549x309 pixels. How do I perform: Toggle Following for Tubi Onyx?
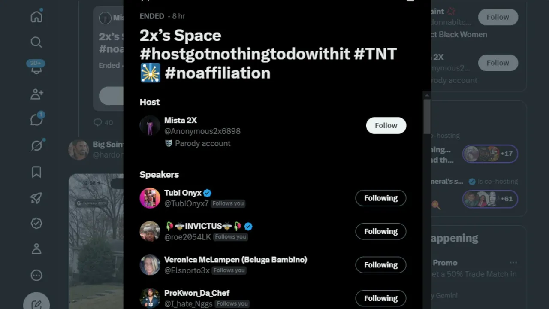(x=381, y=198)
